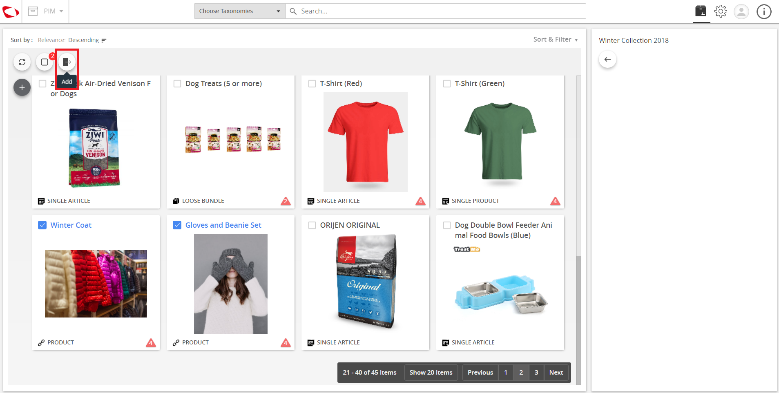
Task: Click the product link icon on Winter Coat card
Action: tap(41, 343)
